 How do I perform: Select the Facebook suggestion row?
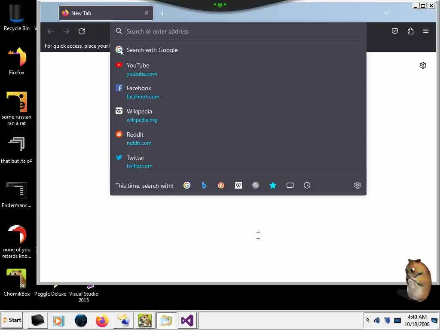238,92
